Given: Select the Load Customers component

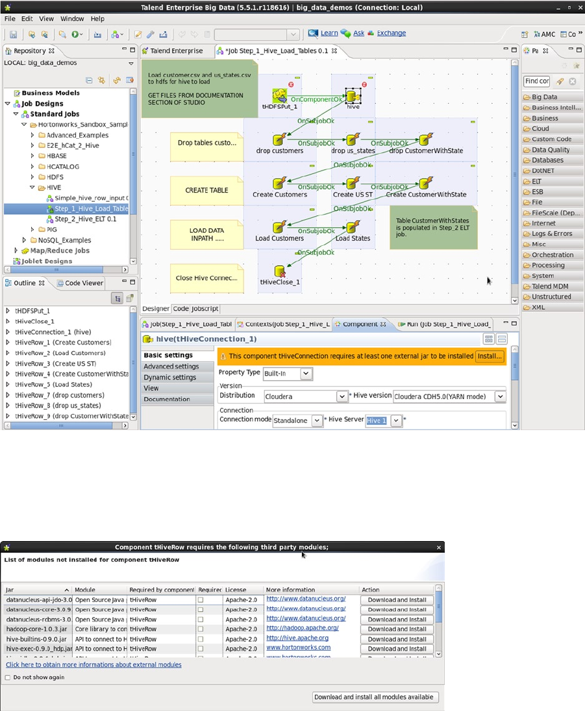Looking at the screenshot, I should coord(279,226).
